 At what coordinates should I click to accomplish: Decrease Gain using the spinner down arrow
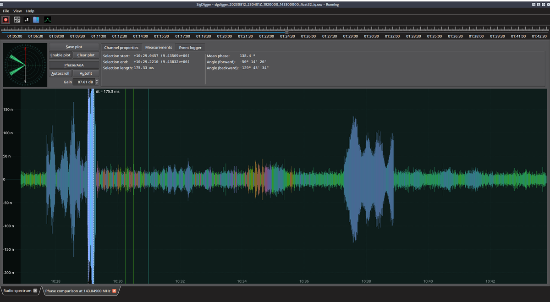[x=97, y=84]
